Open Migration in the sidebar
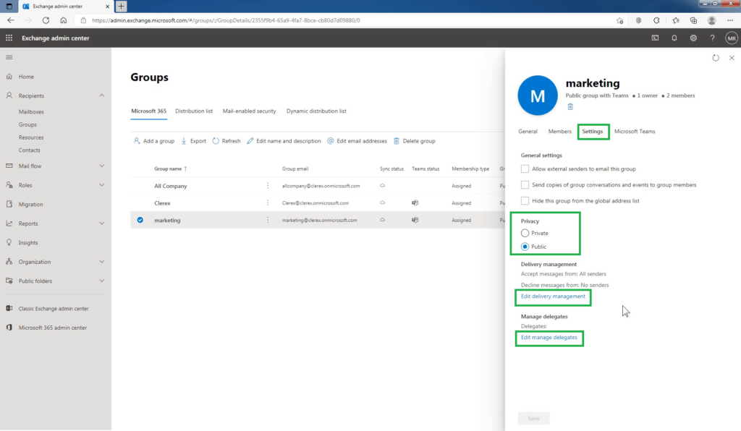Viewport: 741px width, 431px height. tap(30, 205)
